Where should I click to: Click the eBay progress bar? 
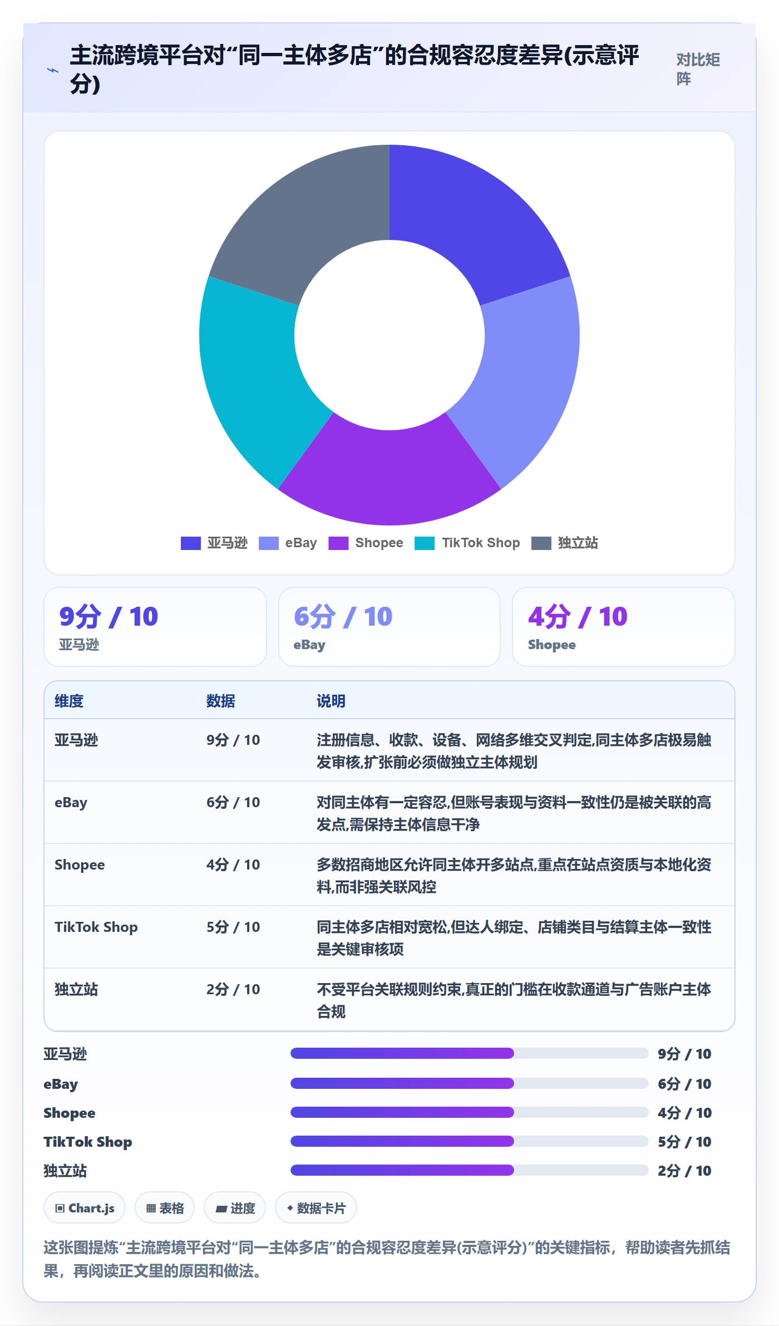coord(469,1083)
